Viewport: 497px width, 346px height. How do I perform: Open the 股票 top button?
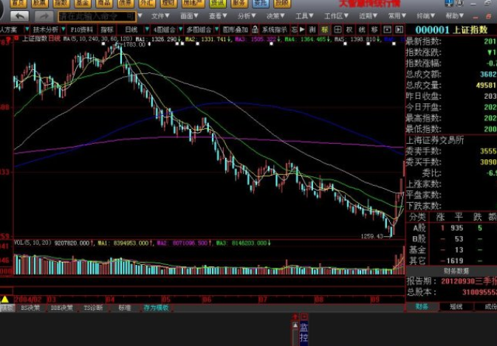coord(40,3)
